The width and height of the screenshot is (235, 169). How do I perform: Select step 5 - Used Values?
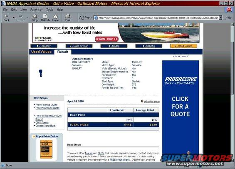tap(183, 46)
